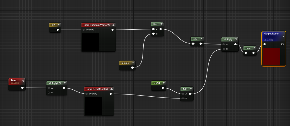
Task: Collapse the Output Result node preview
Action: coord(283,37)
